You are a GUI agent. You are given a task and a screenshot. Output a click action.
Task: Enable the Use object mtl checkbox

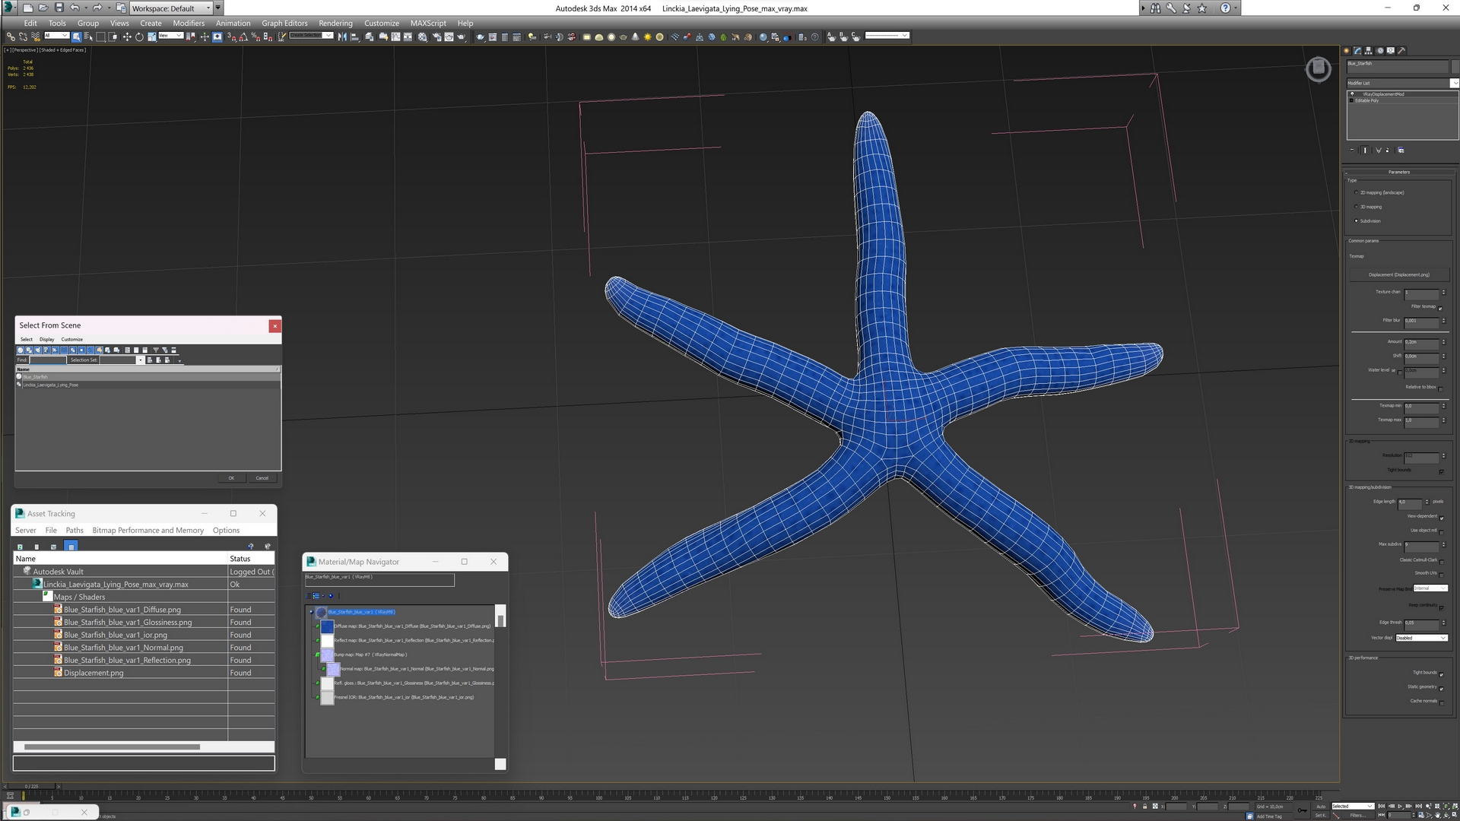[1441, 531]
